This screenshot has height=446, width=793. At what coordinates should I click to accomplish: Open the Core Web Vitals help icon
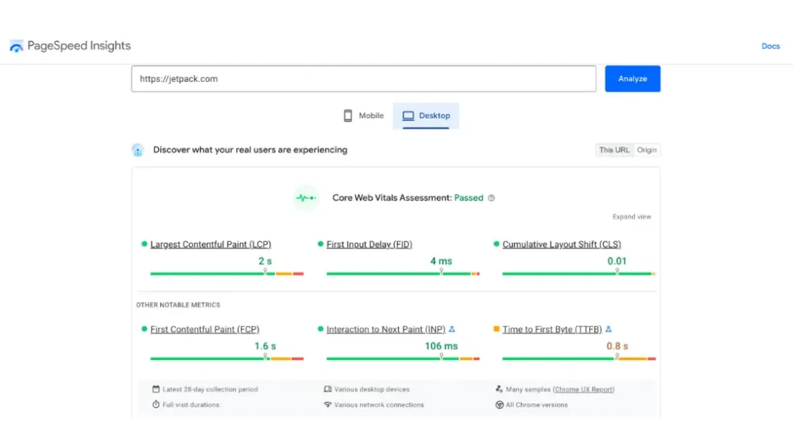pyautogui.click(x=491, y=198)
